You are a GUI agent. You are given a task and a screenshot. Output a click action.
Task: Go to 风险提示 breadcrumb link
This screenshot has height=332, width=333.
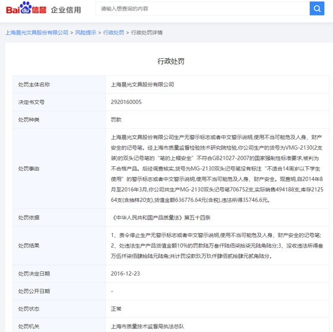tap(86, 33)
